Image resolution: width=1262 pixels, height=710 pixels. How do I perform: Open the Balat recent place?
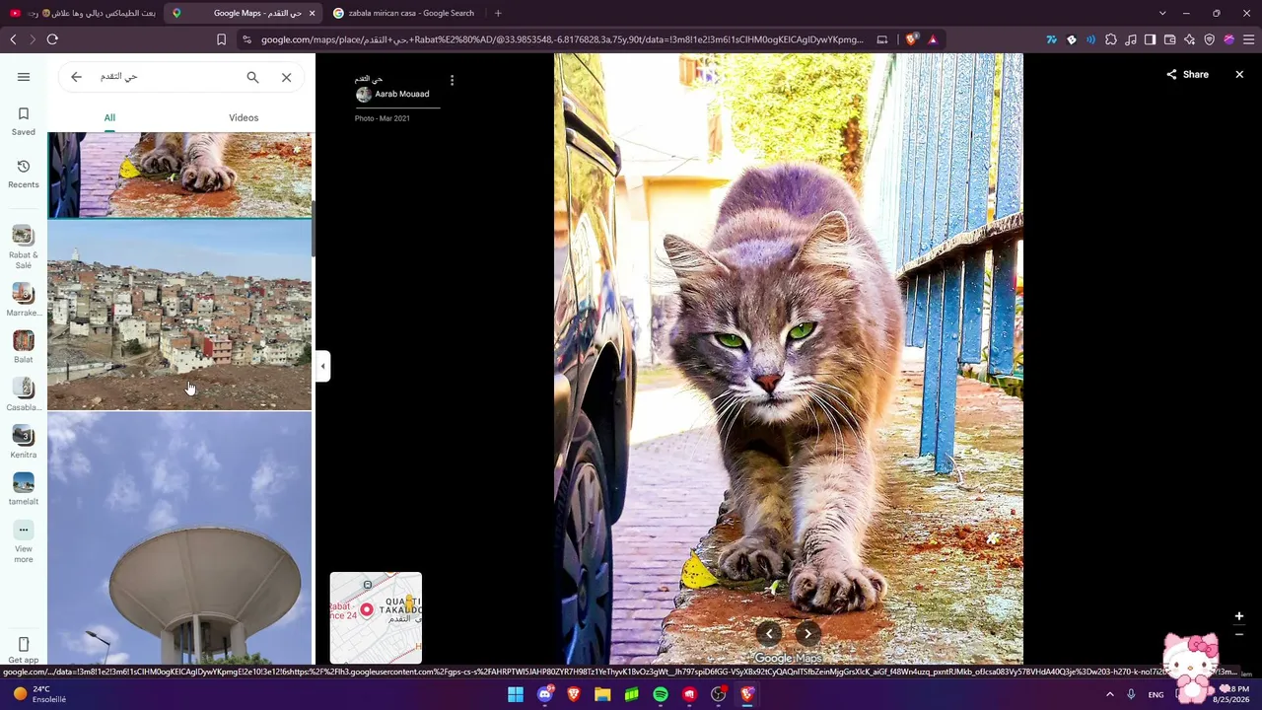[x=24, y=347]
